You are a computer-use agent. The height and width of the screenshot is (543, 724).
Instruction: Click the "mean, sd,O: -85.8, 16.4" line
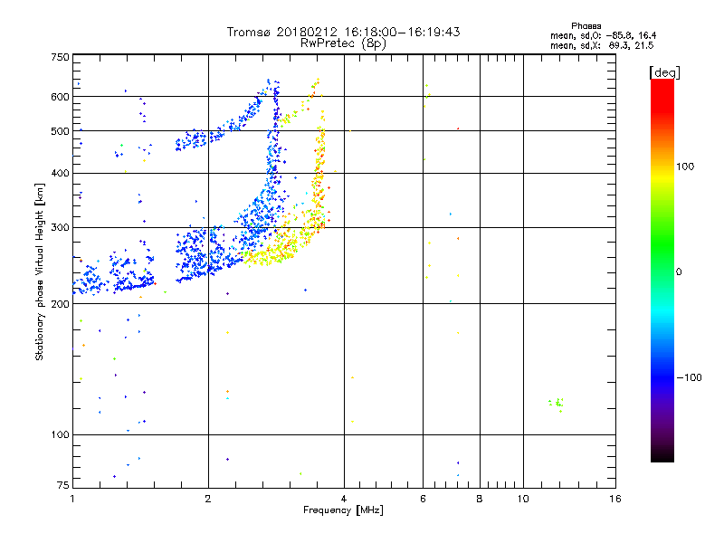603,35
